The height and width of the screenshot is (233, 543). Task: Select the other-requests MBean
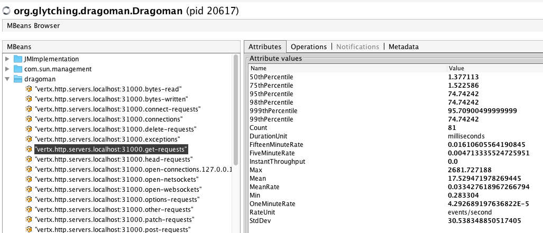tap(114, 210)
